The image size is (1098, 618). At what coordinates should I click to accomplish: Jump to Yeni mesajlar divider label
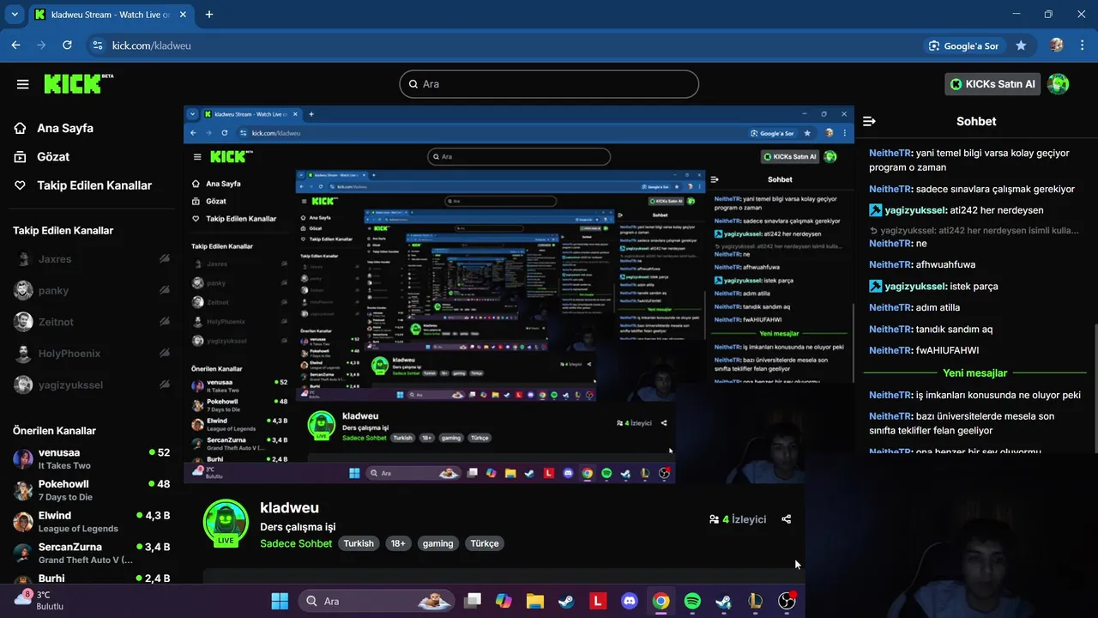(974, 373)
